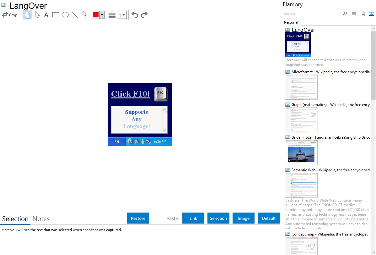Viewport: 376px width, 255px height.
Task: Select the arrow pointer tool
Action: point(37,15)
